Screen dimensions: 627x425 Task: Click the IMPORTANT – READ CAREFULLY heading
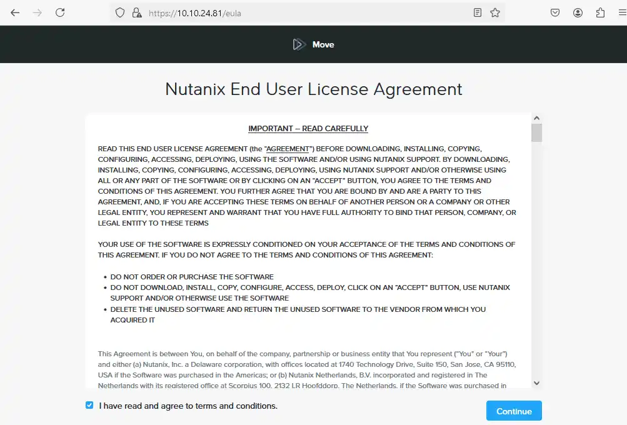(x=308, y=129)
